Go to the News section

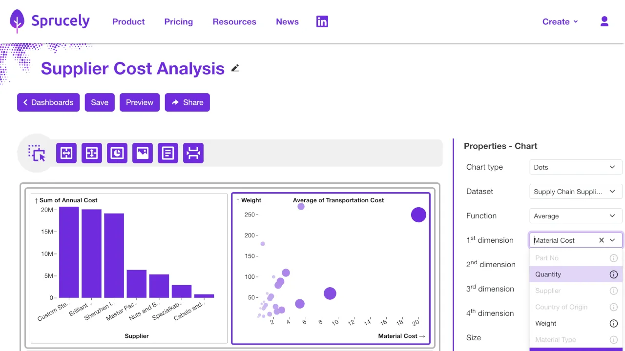click(287, 21)
